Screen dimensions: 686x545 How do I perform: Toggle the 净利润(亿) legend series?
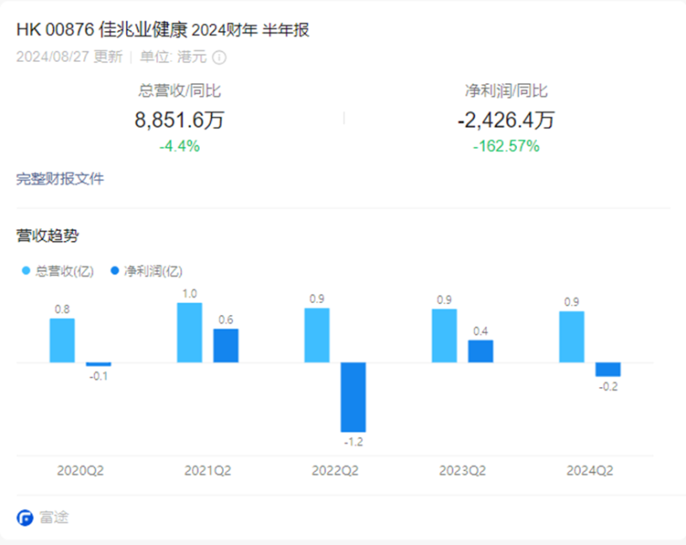coord(147,271)
